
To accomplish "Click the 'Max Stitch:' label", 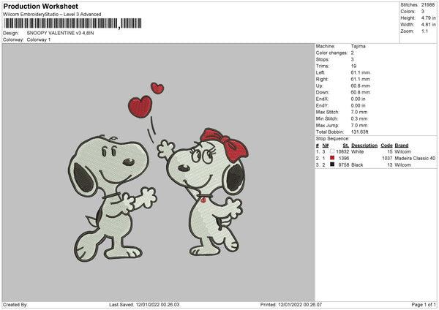I will click(x=327, y=112).
